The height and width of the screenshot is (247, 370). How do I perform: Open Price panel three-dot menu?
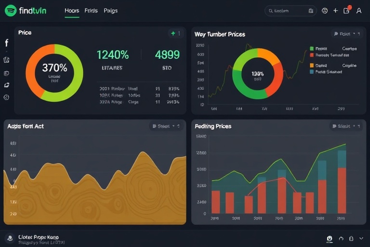click(179, 33)
